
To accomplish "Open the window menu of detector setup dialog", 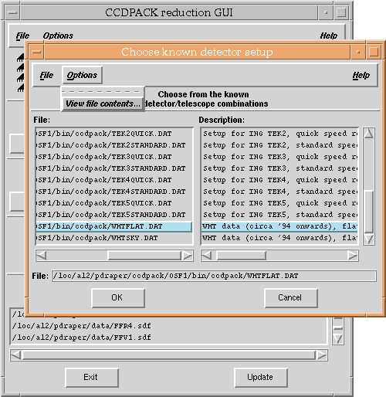I will pyautogui.click(x=36, y=52).
